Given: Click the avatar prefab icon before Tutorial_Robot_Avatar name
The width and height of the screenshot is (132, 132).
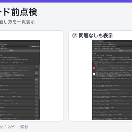Looking at the screenshot, I should [93, 46].
